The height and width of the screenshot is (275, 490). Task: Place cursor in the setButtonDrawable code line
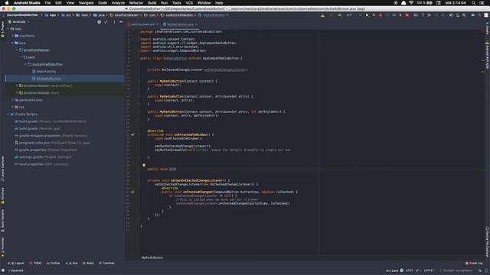(222, 150)
